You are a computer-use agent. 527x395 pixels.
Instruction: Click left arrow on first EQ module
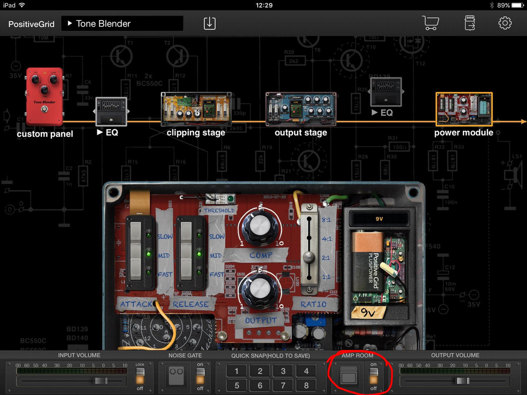(94, 112)
